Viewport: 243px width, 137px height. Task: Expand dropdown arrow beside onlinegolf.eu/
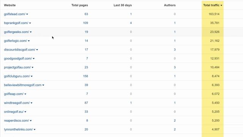[x=25, y=112]
